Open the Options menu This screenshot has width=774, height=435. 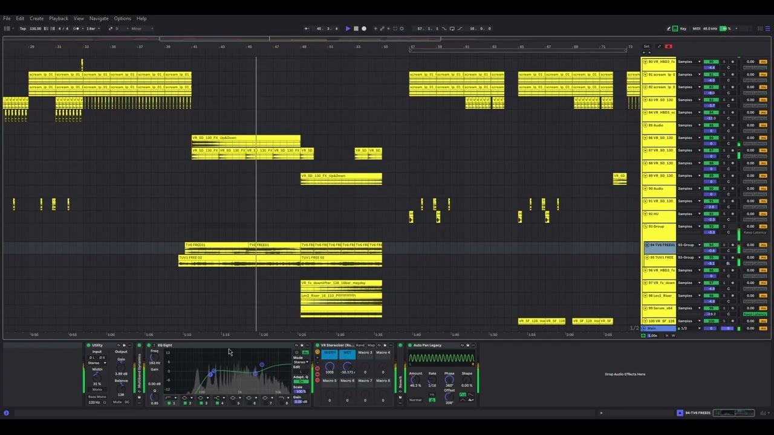click(x=122, y=19)
